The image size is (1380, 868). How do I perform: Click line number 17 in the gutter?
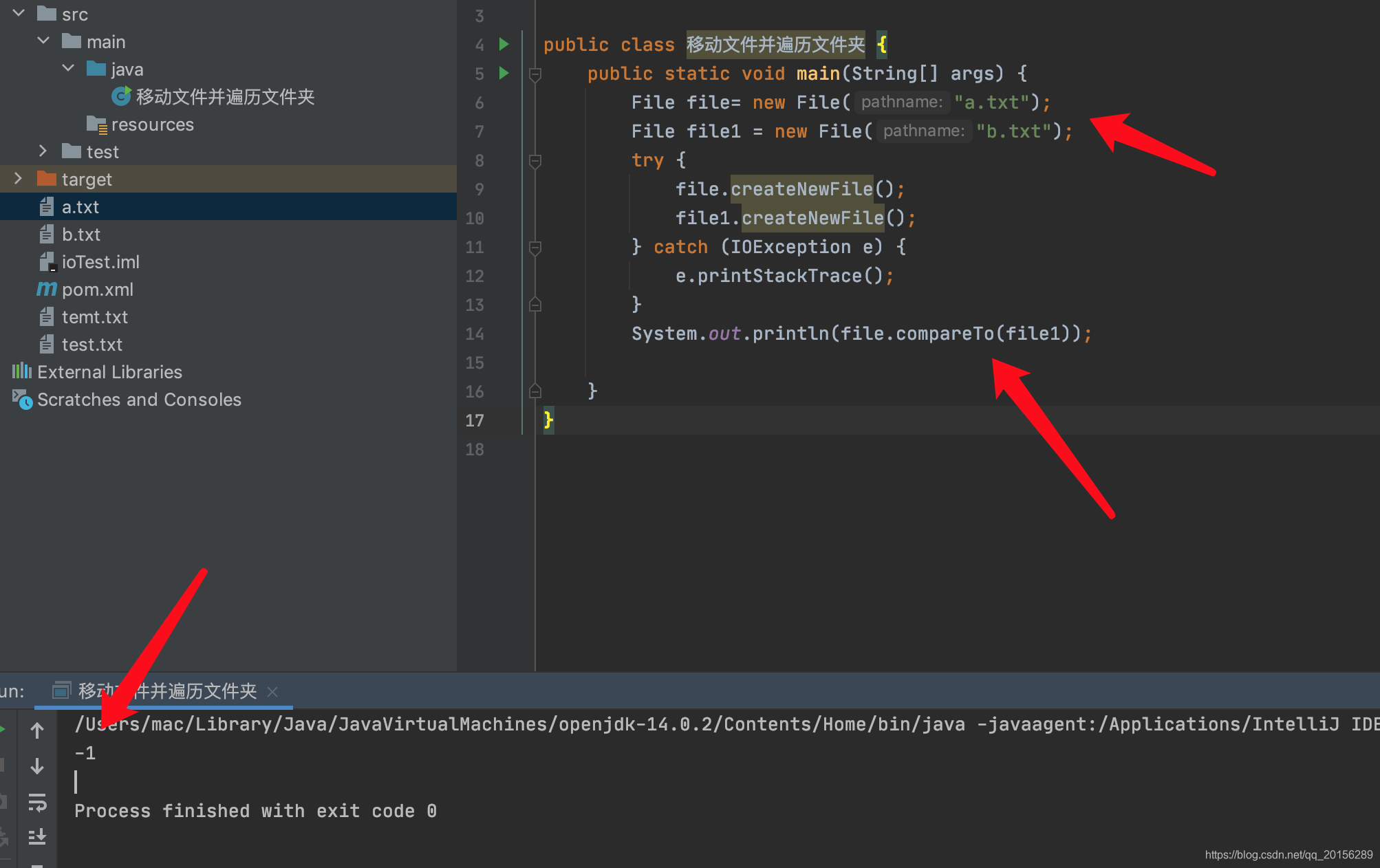point(475,420)
